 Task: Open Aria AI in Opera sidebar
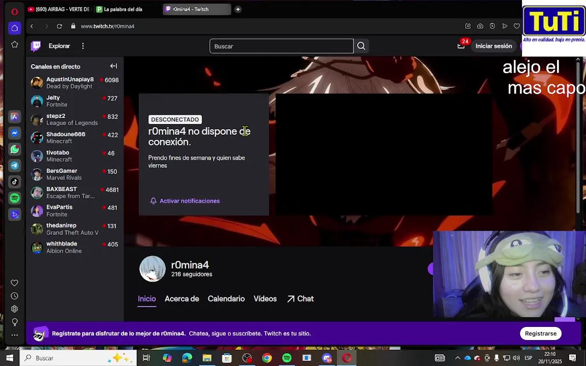15,117
